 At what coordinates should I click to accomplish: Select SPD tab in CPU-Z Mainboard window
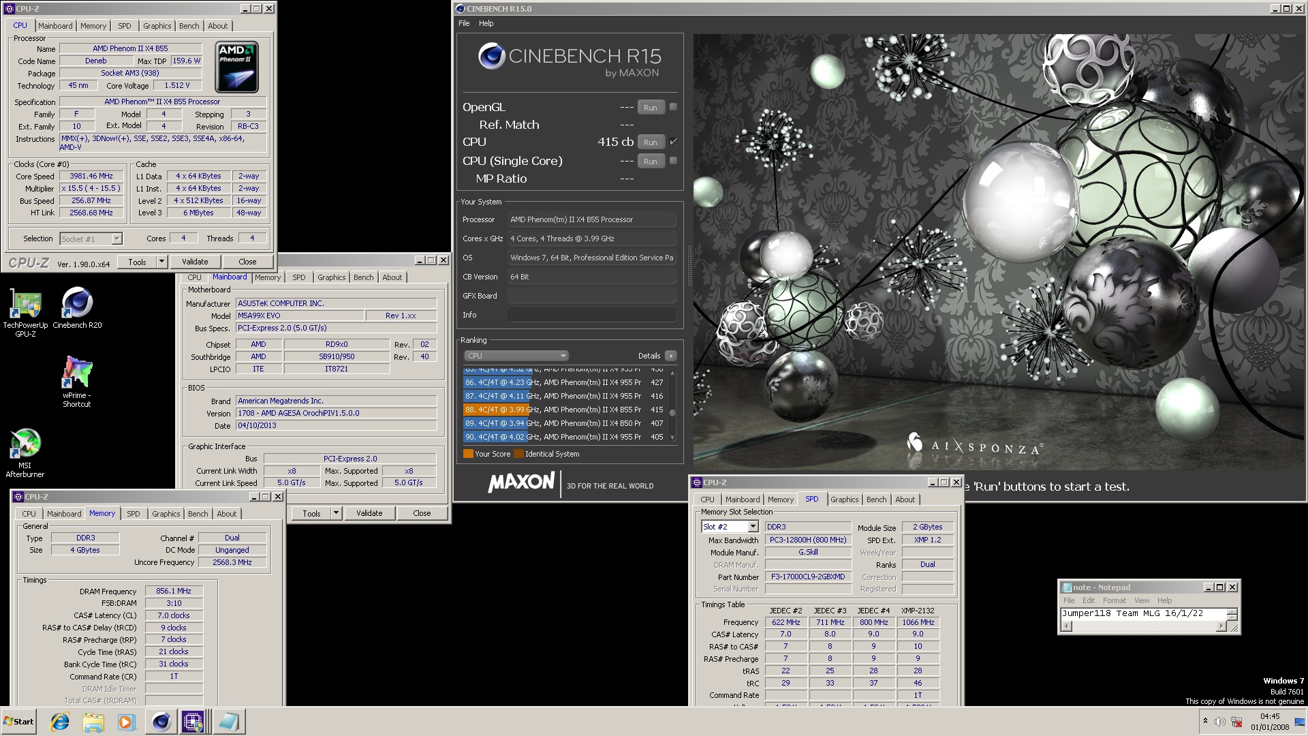pos(298,277)
